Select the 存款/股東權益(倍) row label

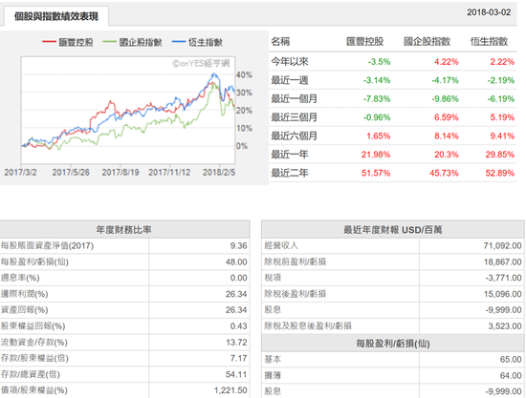pos(34,359)
